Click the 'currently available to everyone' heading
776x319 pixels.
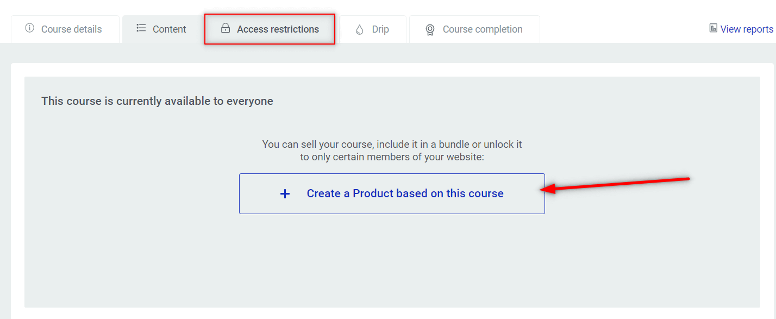(x=157, y=101)
